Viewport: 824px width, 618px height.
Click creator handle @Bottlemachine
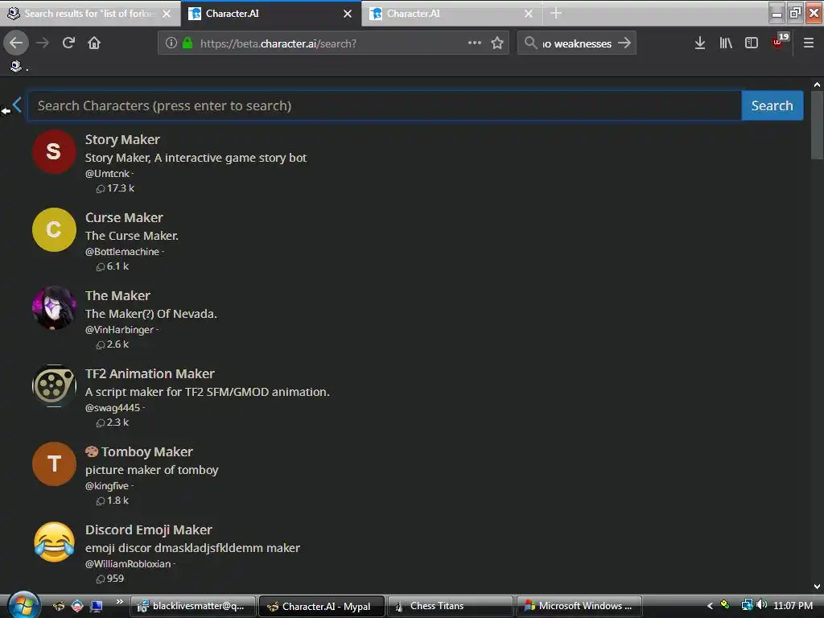coord(122,252)
